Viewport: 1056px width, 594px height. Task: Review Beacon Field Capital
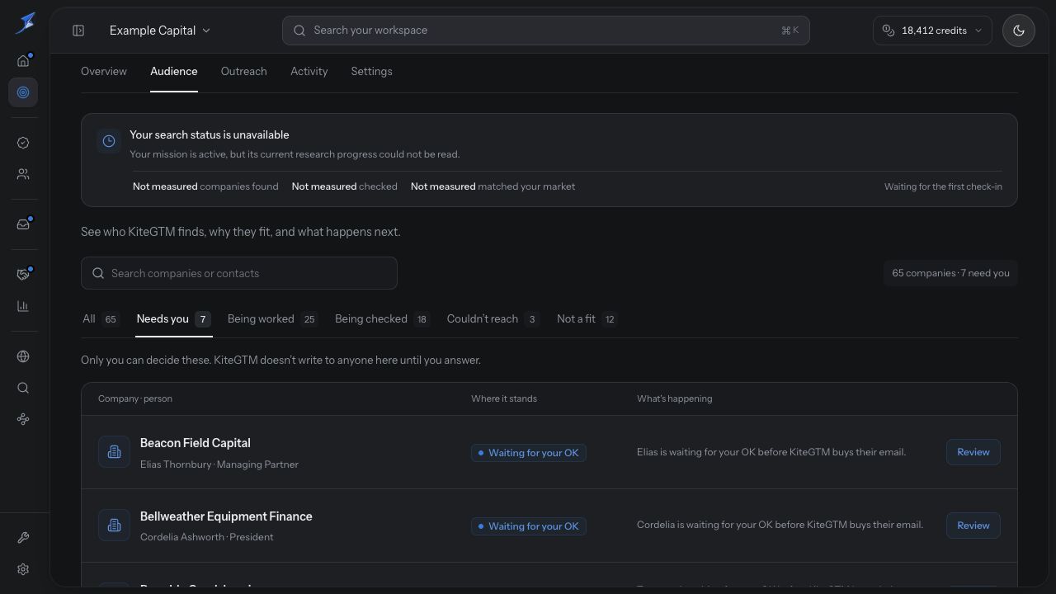coord(973,452)
